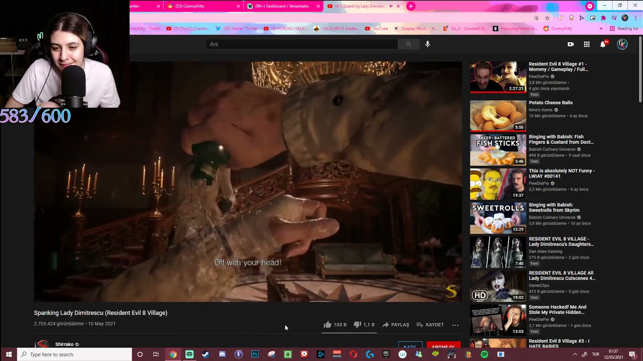Open the YouTube account avatar menu
Image resolution: width=643 pixels, height=361 pixels.
(622, 44)
